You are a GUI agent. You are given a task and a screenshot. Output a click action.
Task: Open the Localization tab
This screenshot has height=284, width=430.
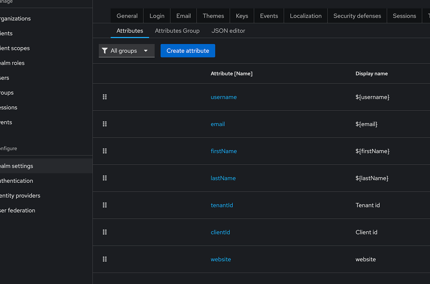(305, 15)
